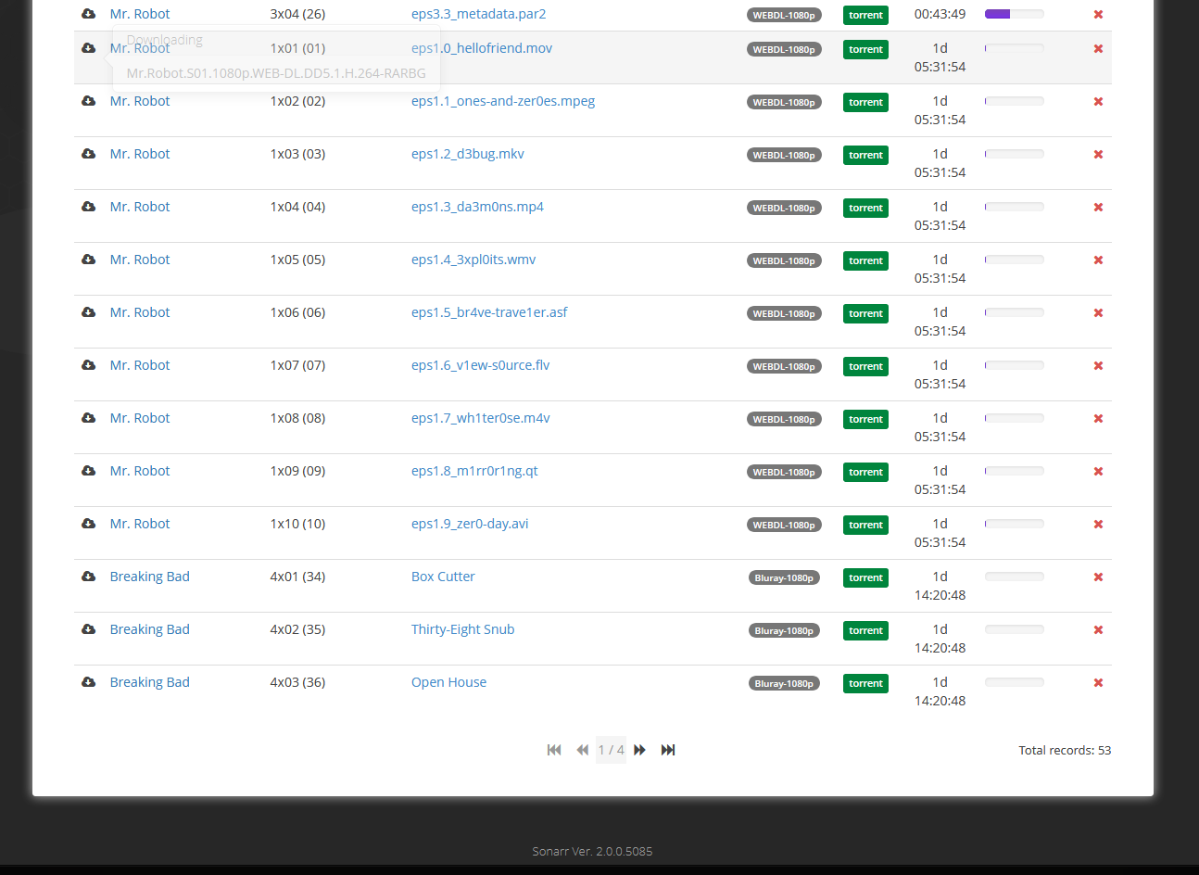Remove eps1.0_hellofriend.mov using its red X

click(1098, 47)
